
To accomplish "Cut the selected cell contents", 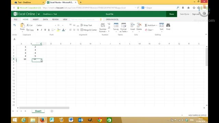I will pos(29,25).
